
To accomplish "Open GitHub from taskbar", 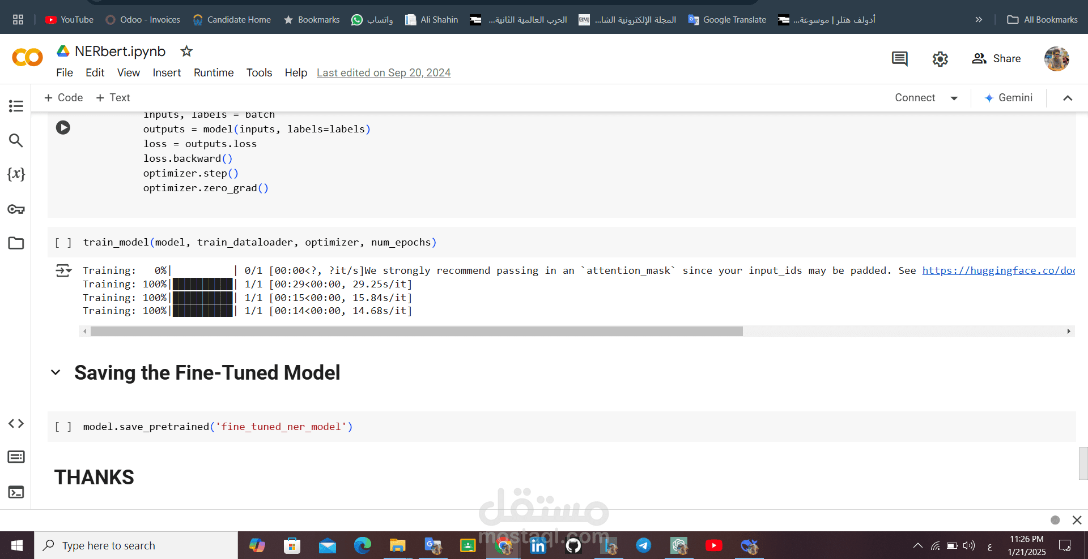I will (x=573, y=545).
